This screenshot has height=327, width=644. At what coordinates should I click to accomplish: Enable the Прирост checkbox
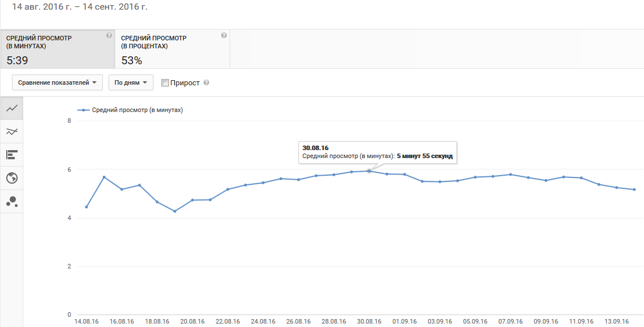(x=165, y=83)
